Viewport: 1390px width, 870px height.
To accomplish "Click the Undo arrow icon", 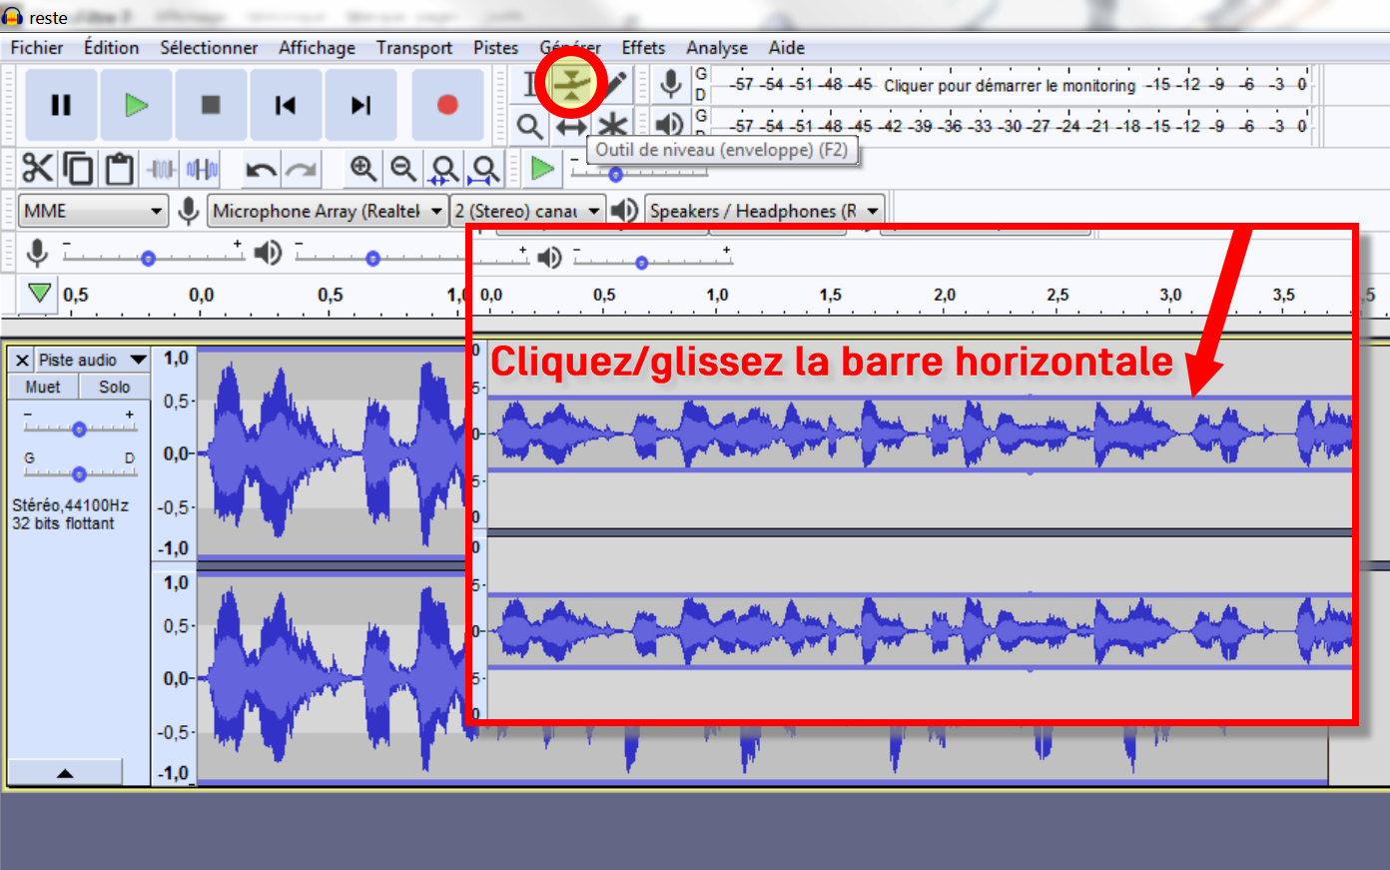I will (262, 168).
